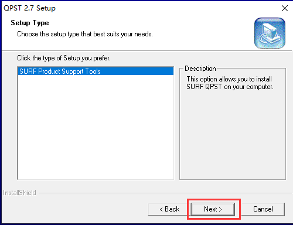
Task: Click the blue installer computer icon
Action: tap(270, 33)
